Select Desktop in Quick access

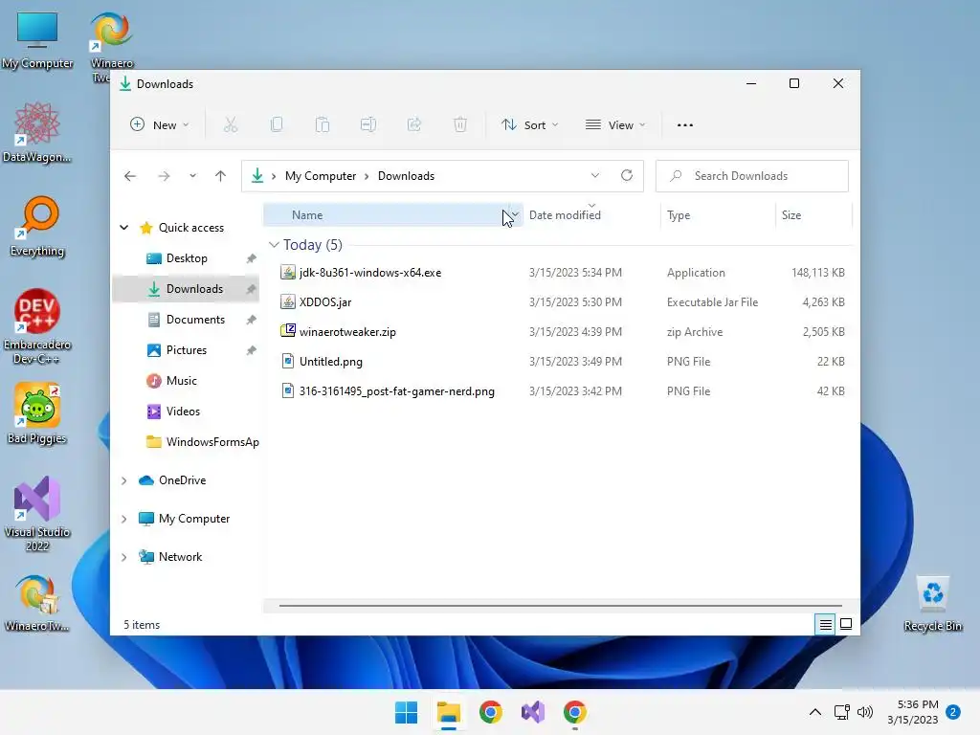(187, 258)
